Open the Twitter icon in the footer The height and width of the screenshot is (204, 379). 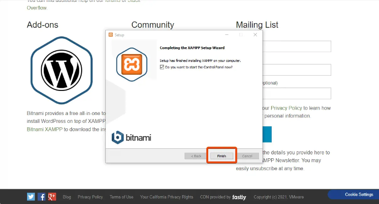[x=31, y=197]
